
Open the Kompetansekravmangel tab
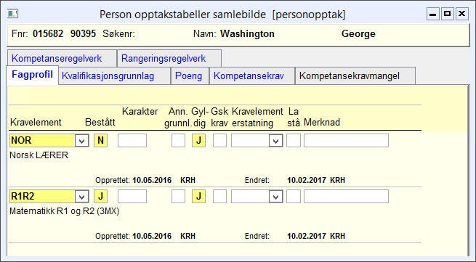pos(355,75)
